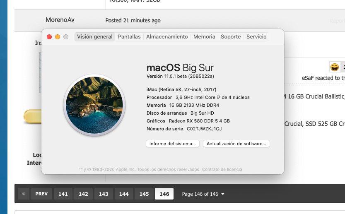The width and height of the screenshot is (345, 214).
Task: Select the Almacenamiento tab
Action: point(167,37)
